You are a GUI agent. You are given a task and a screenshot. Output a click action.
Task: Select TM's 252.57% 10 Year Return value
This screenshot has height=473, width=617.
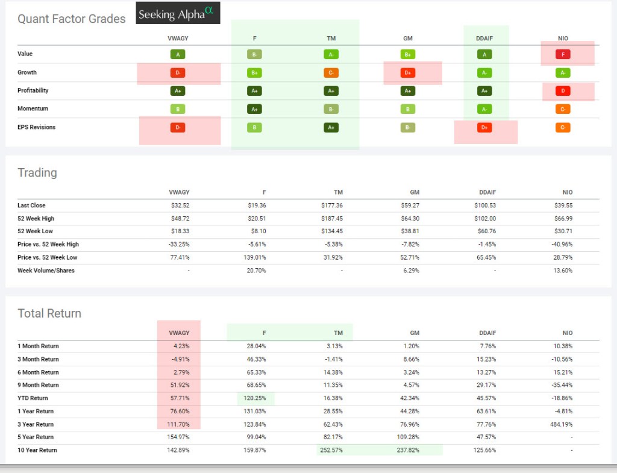point(330,450)
